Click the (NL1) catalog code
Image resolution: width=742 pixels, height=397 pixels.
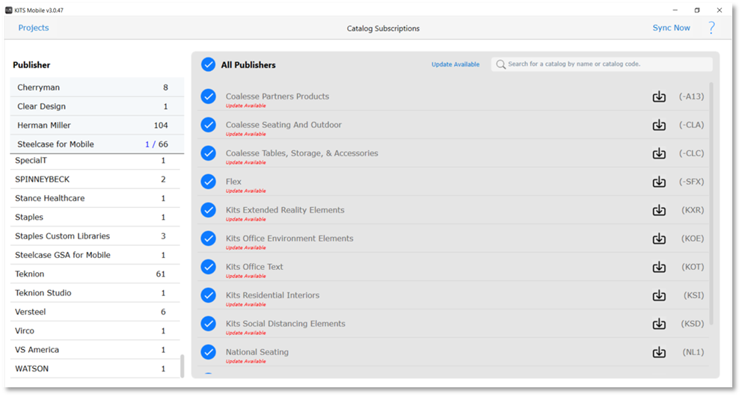[x=693, y=352]
